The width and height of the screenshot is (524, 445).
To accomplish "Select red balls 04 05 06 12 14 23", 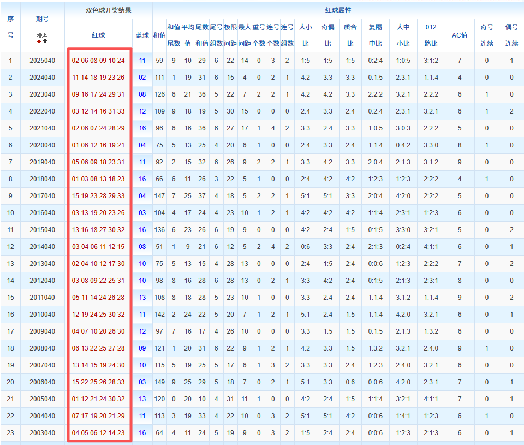I will [x=98, y=433].
